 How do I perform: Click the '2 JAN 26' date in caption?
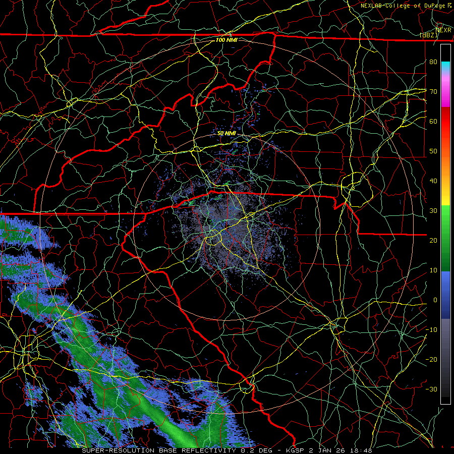click(328, 450)
